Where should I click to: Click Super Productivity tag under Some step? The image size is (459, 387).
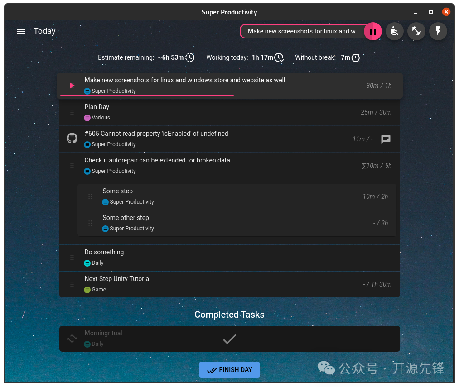(x=128, y=202)
